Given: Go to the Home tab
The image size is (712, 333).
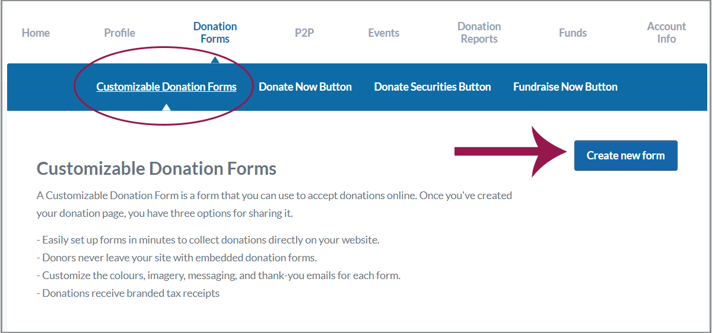Looking at the screenshot, I should pos(36,33).
